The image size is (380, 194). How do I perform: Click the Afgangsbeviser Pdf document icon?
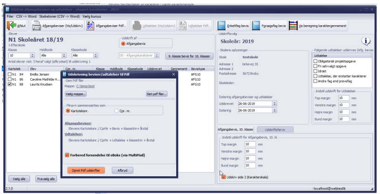pos(90,26)
